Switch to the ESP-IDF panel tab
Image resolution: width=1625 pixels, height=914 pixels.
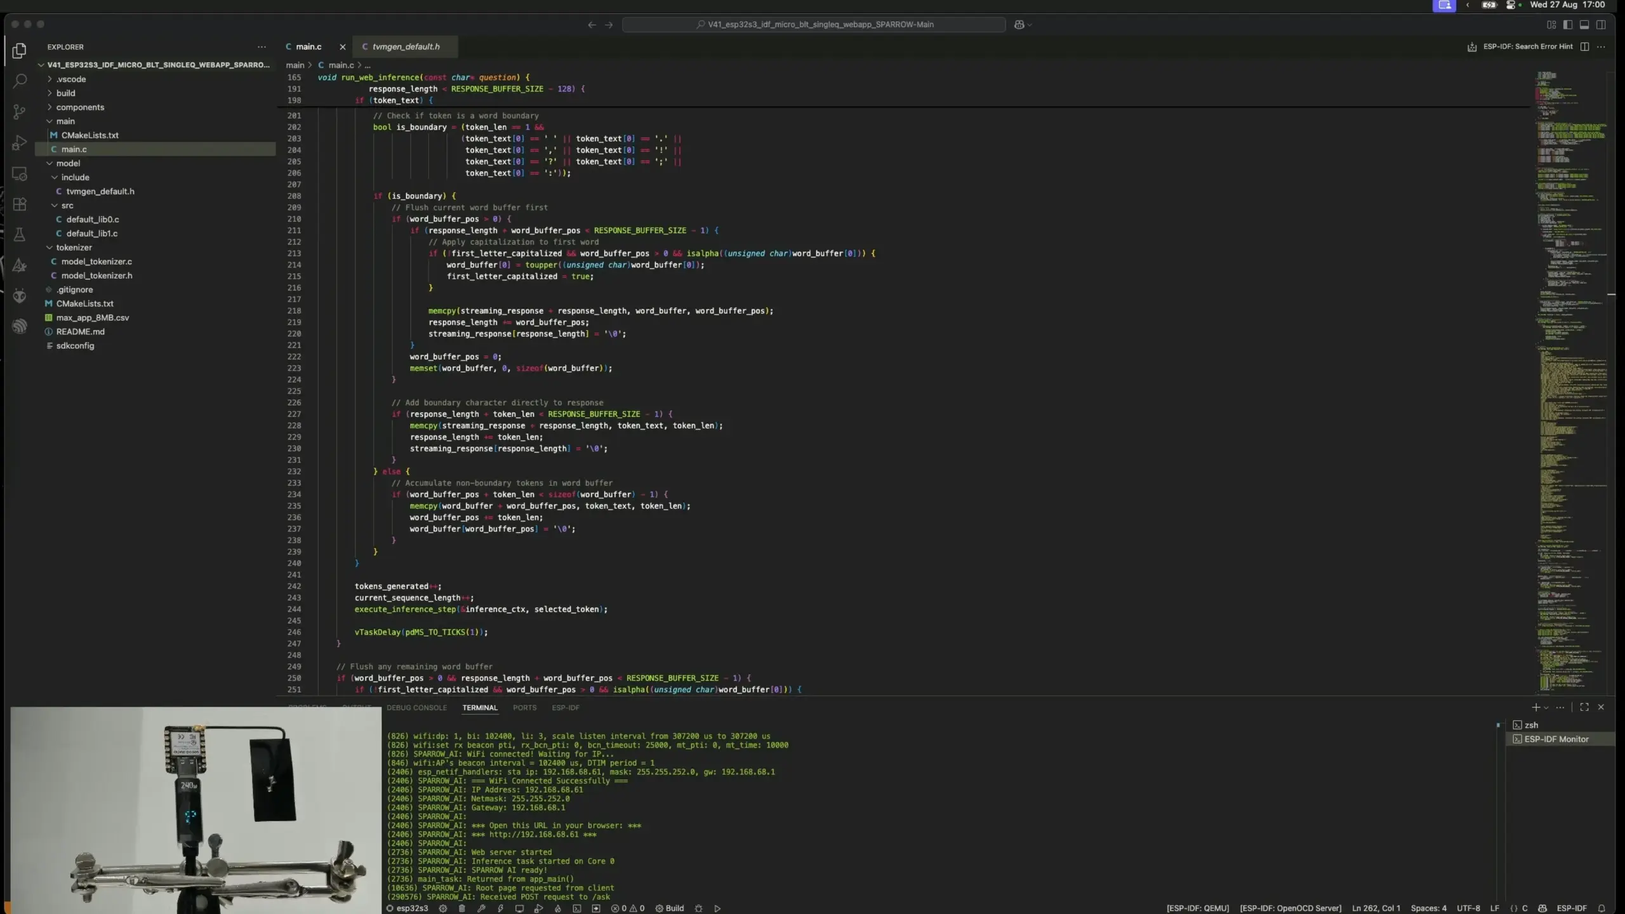[x=565, y=708]
